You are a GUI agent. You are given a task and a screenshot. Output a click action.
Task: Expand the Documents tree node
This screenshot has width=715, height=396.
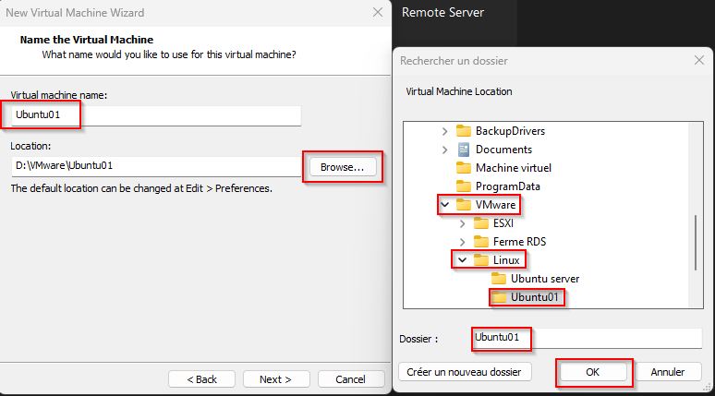pyautogui.click(x=444, y=150)
